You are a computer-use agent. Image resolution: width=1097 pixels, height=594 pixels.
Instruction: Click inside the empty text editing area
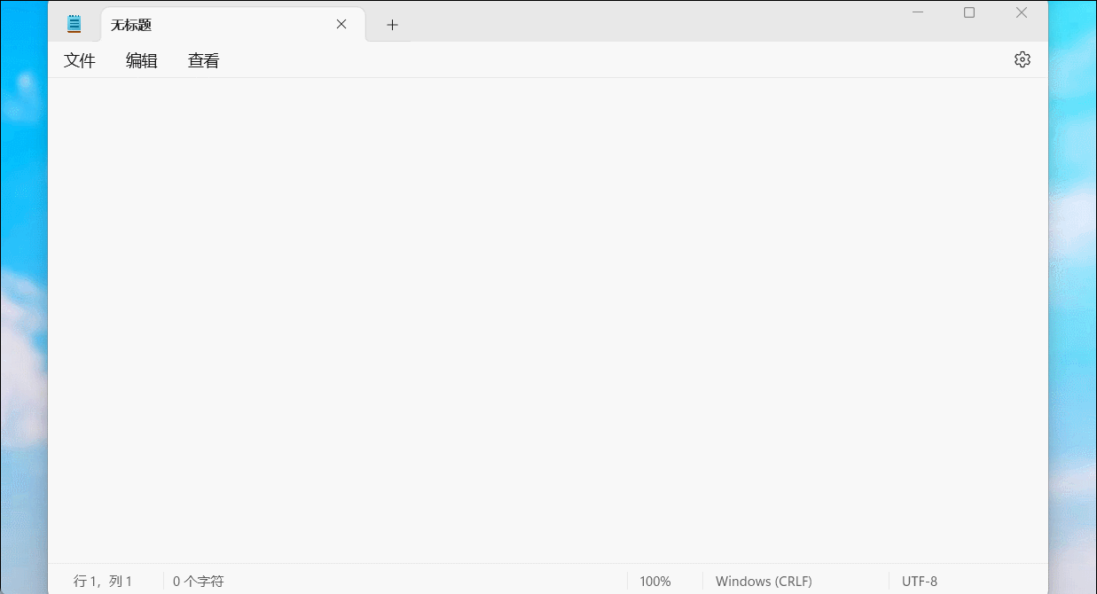[x=548, y=320]
